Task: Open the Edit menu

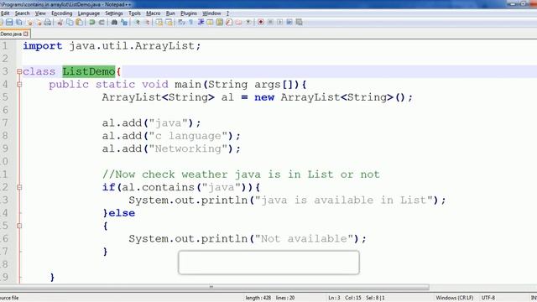Action: click(x=5, y=13)
